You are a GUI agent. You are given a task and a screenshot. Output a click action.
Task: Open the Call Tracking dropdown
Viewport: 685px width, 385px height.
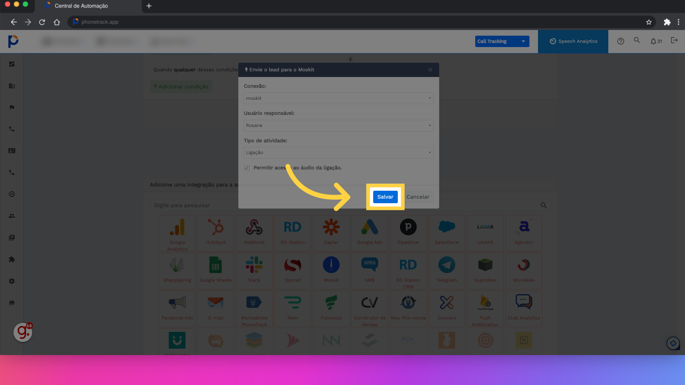(x=502, y=41)
